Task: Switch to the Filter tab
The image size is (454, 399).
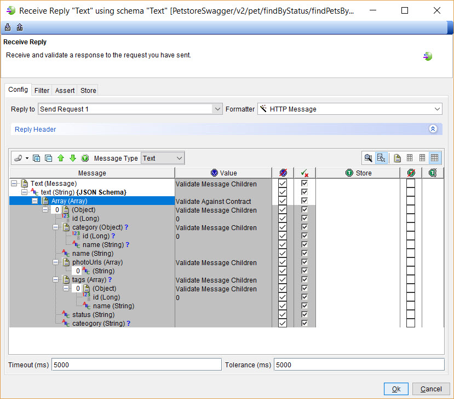Action: click(x=42, y=90)
